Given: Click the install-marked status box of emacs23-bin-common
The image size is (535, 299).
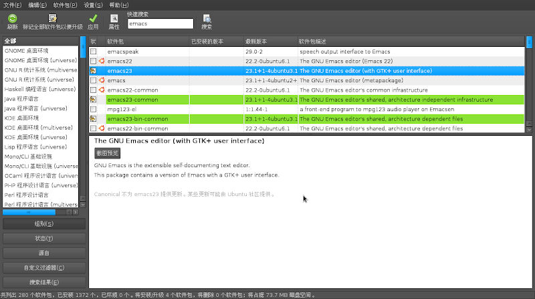Looking at the screenshot, I should tap(93, 119).
